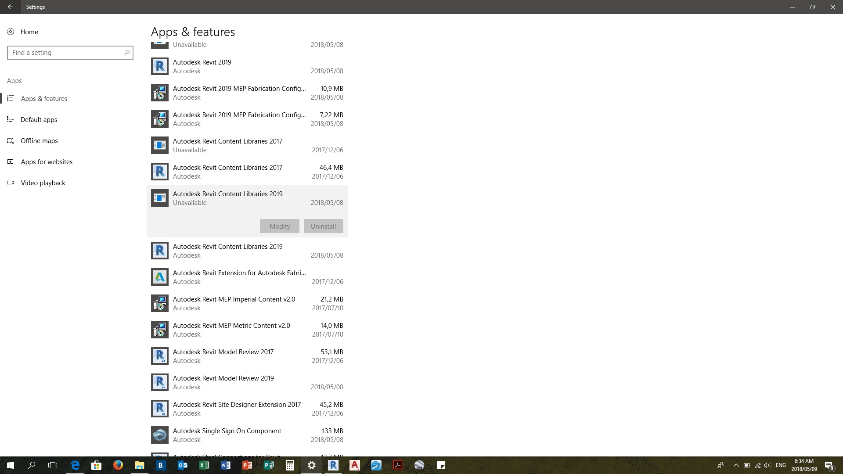The height and width of the screenshot is (474, 843).
Task: Click the Autodesk Single Sign On Component icon
Action: point(160,434)
